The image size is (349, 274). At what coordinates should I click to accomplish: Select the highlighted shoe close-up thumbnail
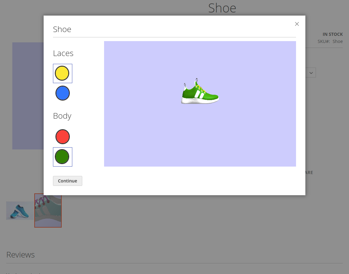[x=48, y=210]
